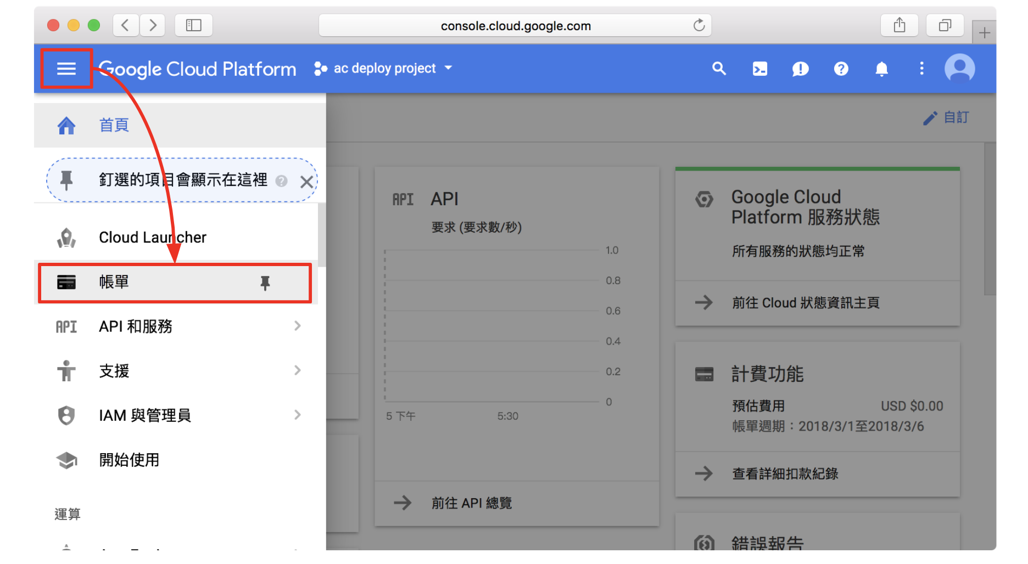
Task: Click the Google Cloud Platform logo text
Action: tap(197, 69)
